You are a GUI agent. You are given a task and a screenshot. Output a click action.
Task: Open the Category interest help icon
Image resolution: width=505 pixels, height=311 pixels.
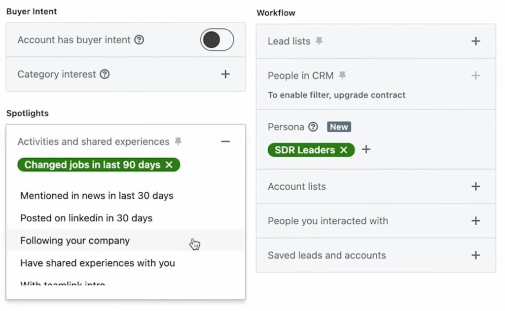pos(104,74)
